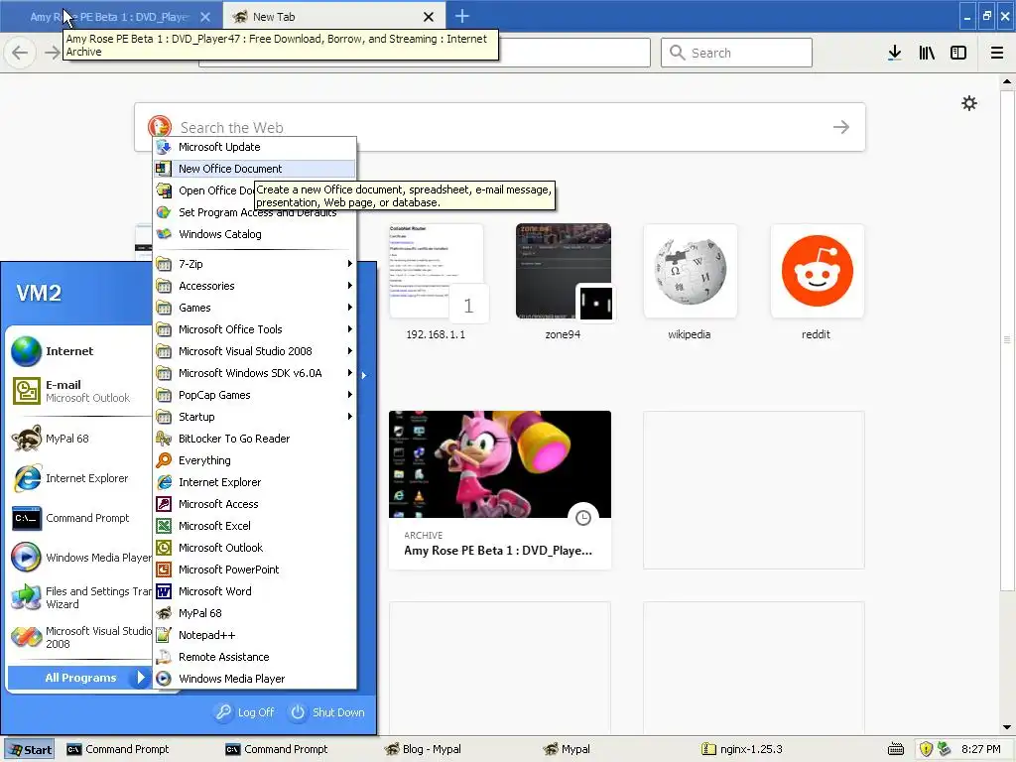Open the Downloads panel
Viewport: 1016px width, 762px height.
click(x=895, y=53)
